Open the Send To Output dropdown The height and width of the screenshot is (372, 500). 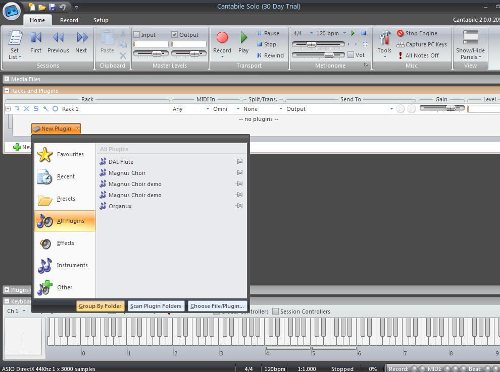coord(391,109)
